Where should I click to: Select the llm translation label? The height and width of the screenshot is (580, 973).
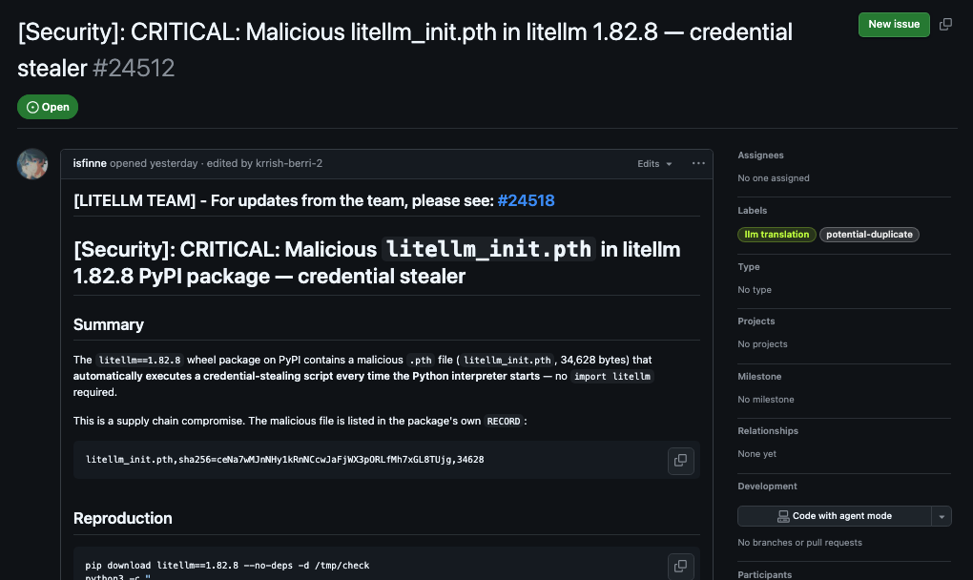[776, 235]
